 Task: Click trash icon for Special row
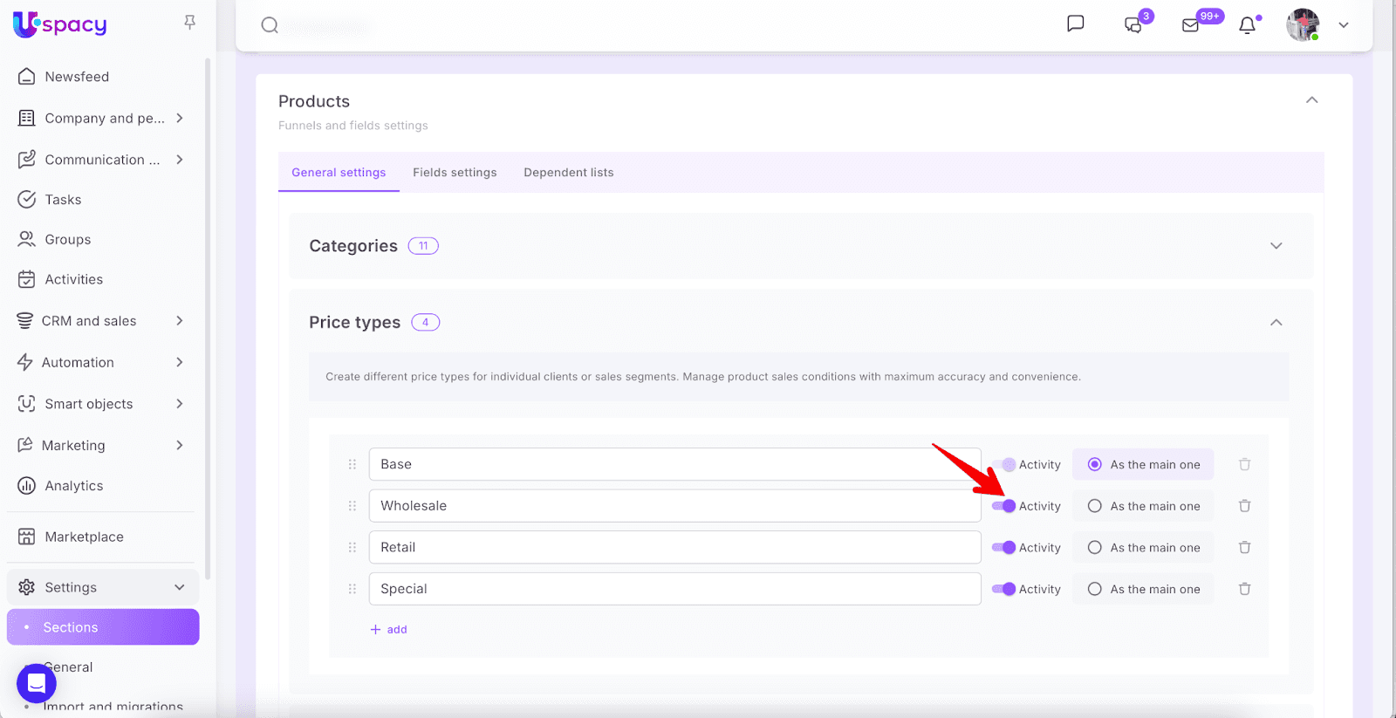(1244, 589)
